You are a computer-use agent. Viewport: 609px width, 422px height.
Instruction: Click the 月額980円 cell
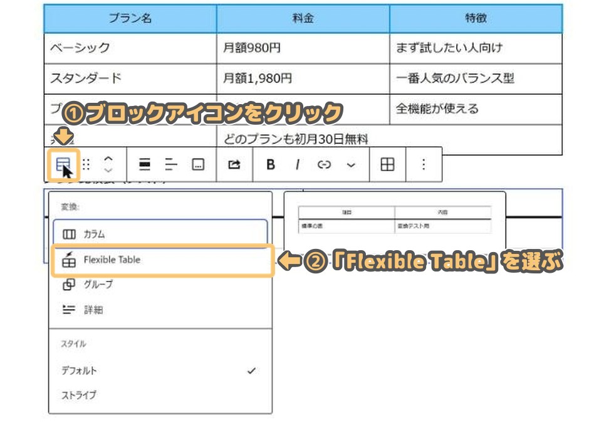[x=303, y=48]
